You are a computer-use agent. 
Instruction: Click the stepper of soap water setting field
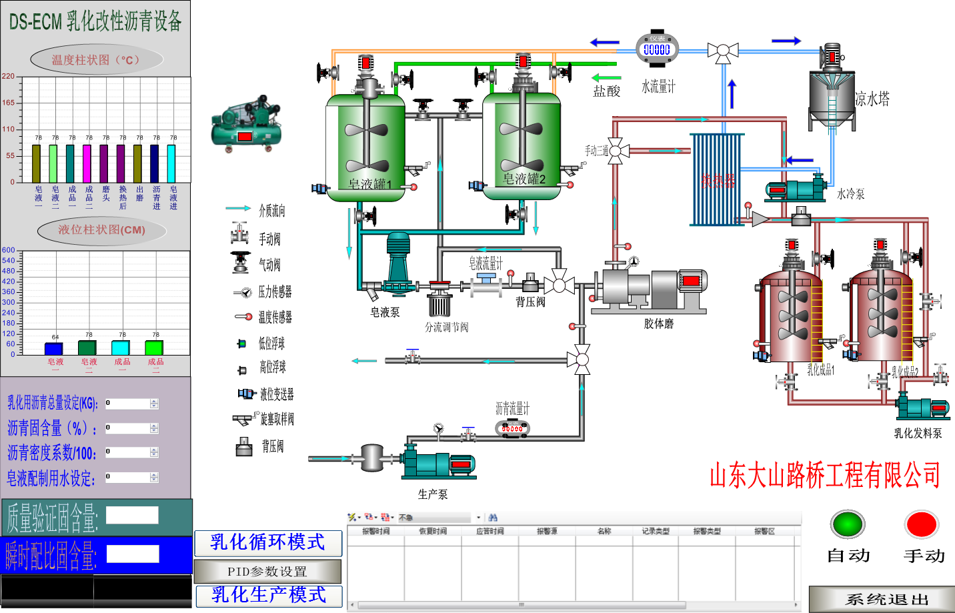[154, 478]
